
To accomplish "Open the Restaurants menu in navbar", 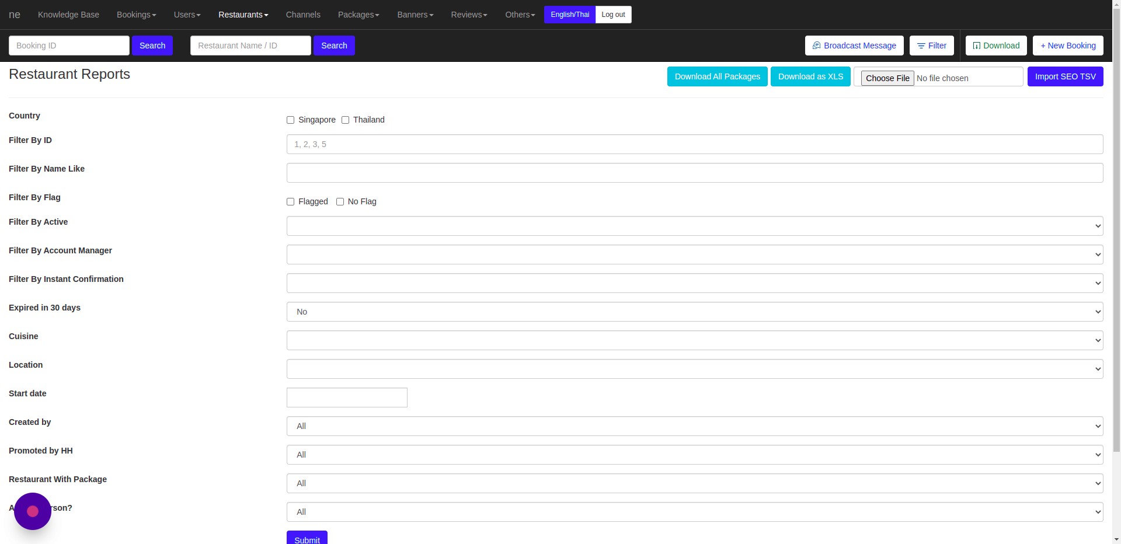I will 243,15.
